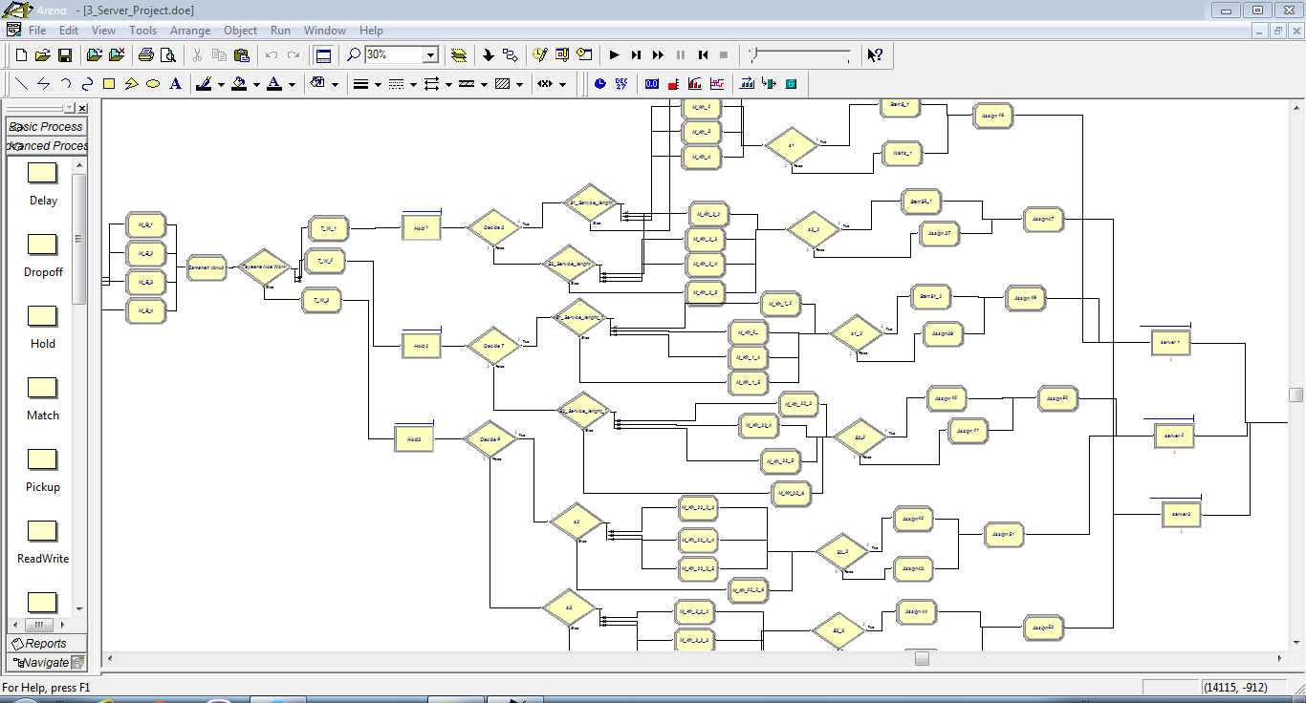
Task: Select the Polyline drawing tool
Action: point(43,84)
